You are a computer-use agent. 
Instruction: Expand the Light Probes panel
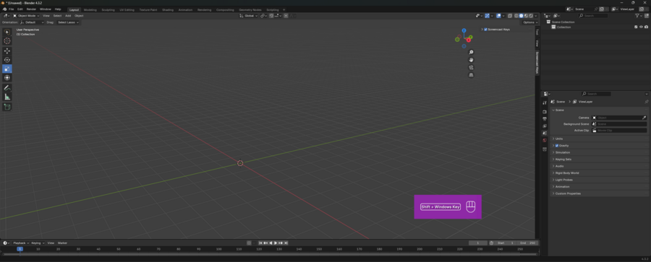(x=599, y=180)
